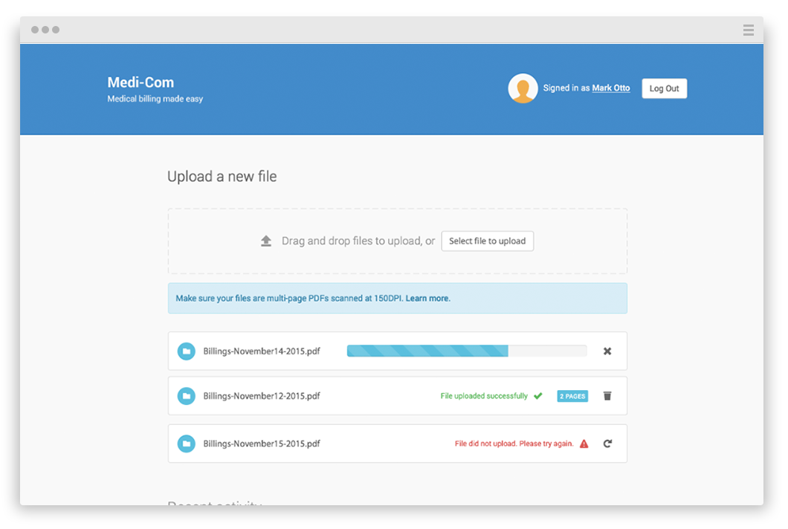Click the blue info banner about multi-page PDFs

[x=397, y=298]
